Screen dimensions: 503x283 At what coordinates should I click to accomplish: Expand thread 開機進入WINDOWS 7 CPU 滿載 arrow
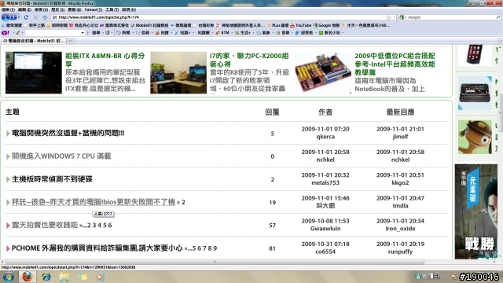point(8,156)
